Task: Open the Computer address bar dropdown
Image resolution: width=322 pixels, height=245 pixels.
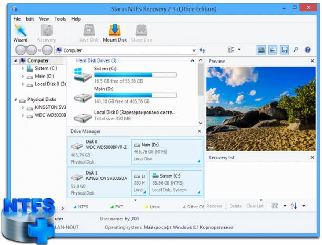Action: pyautogui.click(x=194, y=50)
